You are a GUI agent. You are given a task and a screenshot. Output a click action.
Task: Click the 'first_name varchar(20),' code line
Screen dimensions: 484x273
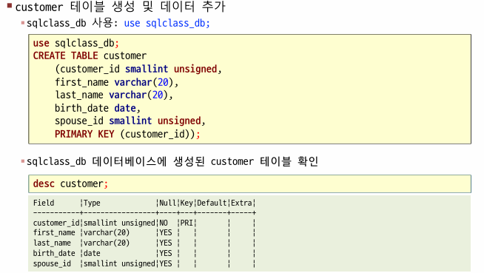[117, 82]
